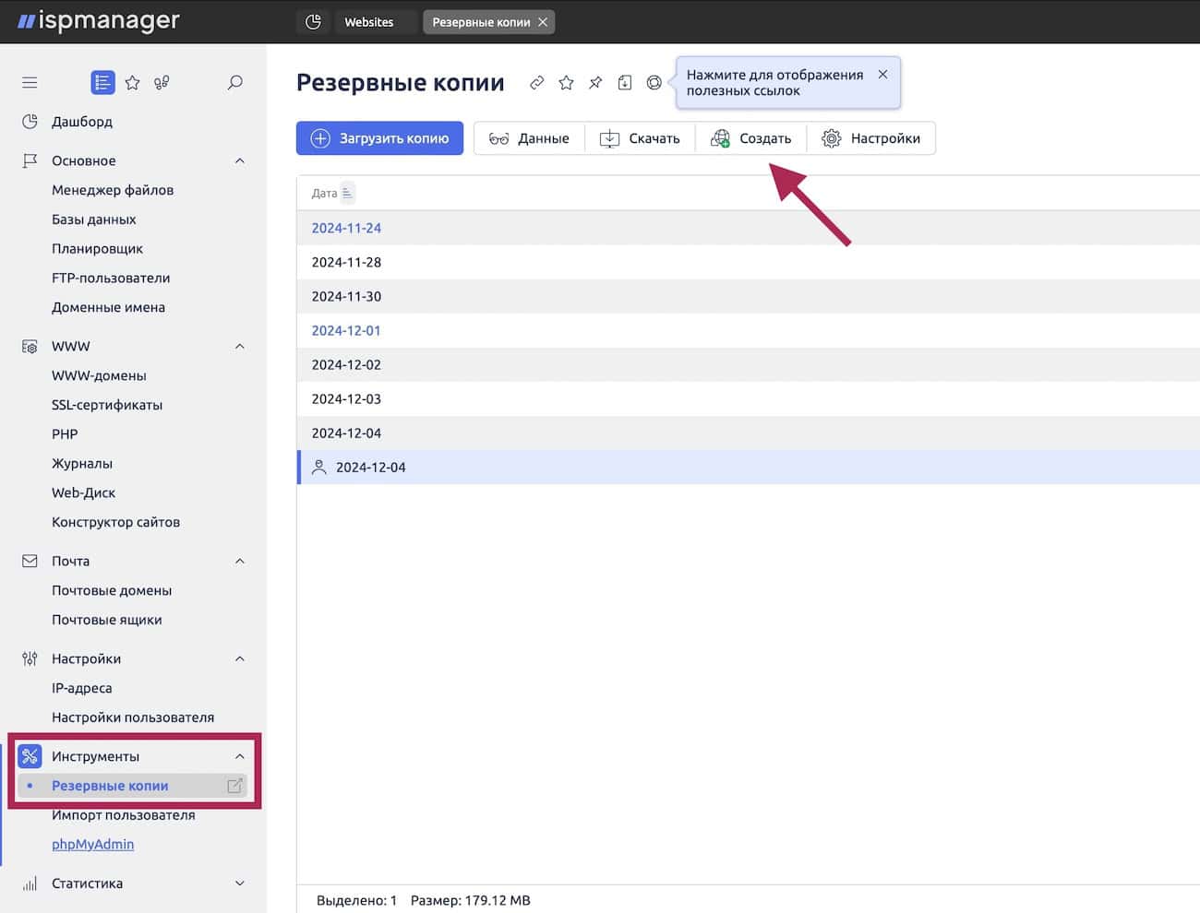1200x913 pixels.
Task: Select the 2024-12-01 backup row
Action: pos(748,330)
